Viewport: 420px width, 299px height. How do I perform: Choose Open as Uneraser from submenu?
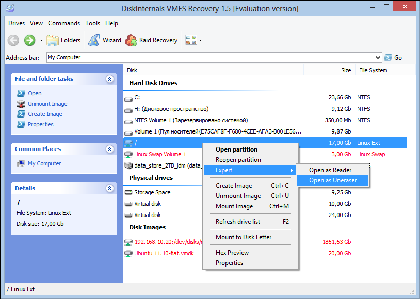tap(332, 180)
